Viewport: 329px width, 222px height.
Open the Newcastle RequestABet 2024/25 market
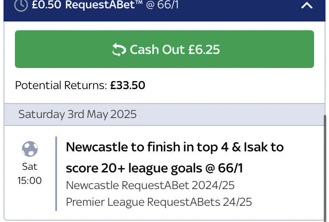coord(150,185)
